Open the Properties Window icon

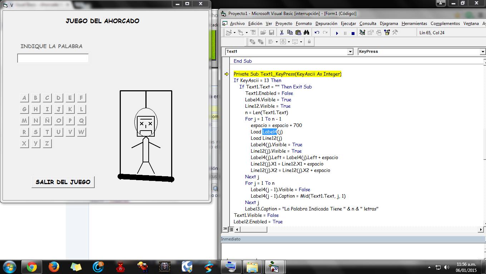click(371, 32)
